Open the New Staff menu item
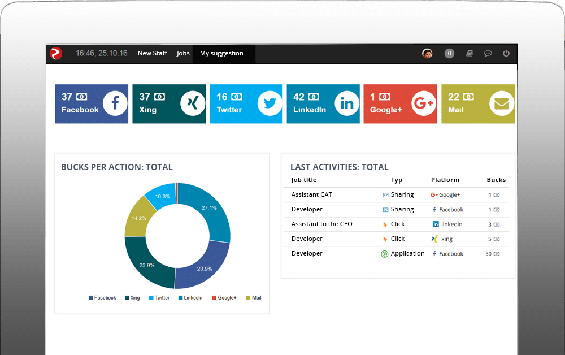This screenshot has width=565, height=355. [153, 53]
